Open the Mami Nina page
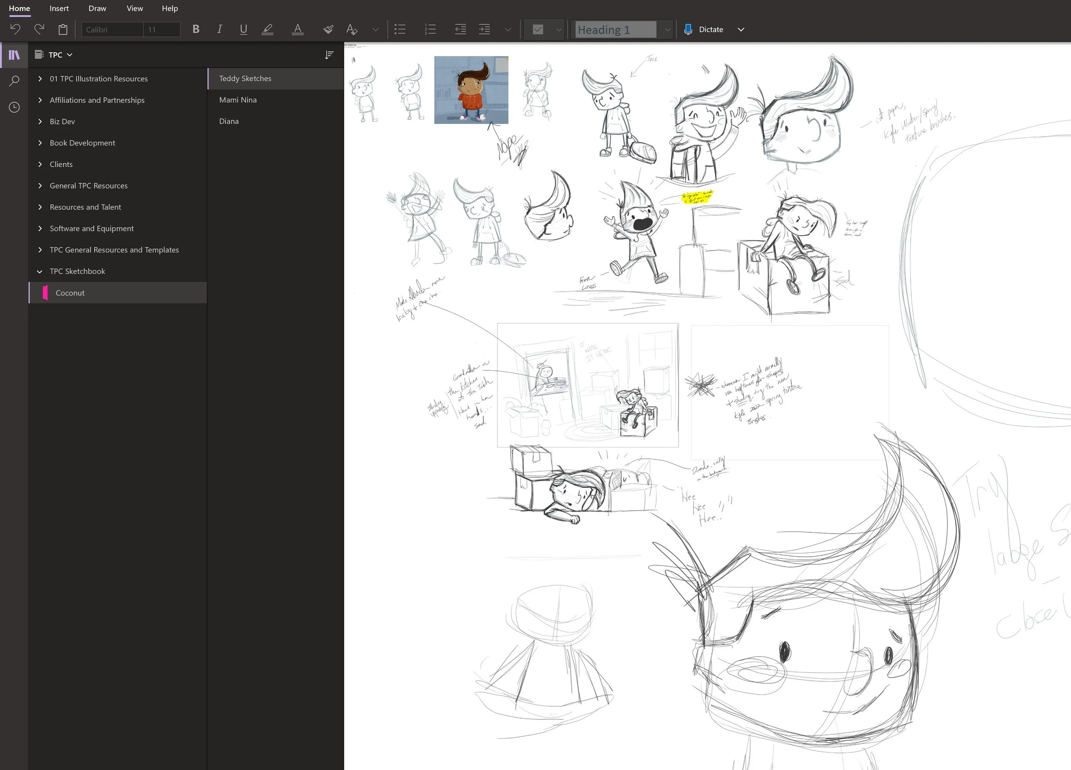 click(x=238, y=100)
